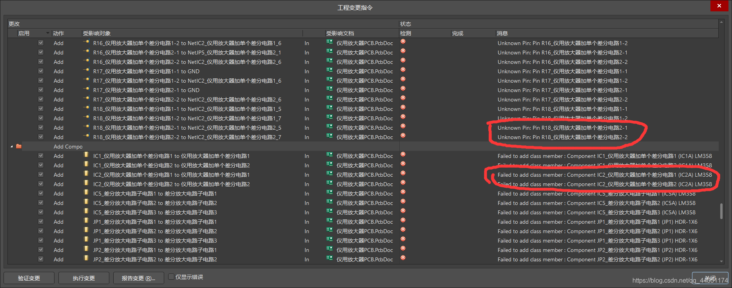This screenshot has width=732, height=288.
Task: Uncheck enable box for R18 1-2 row
Action: tap(41, 118)
